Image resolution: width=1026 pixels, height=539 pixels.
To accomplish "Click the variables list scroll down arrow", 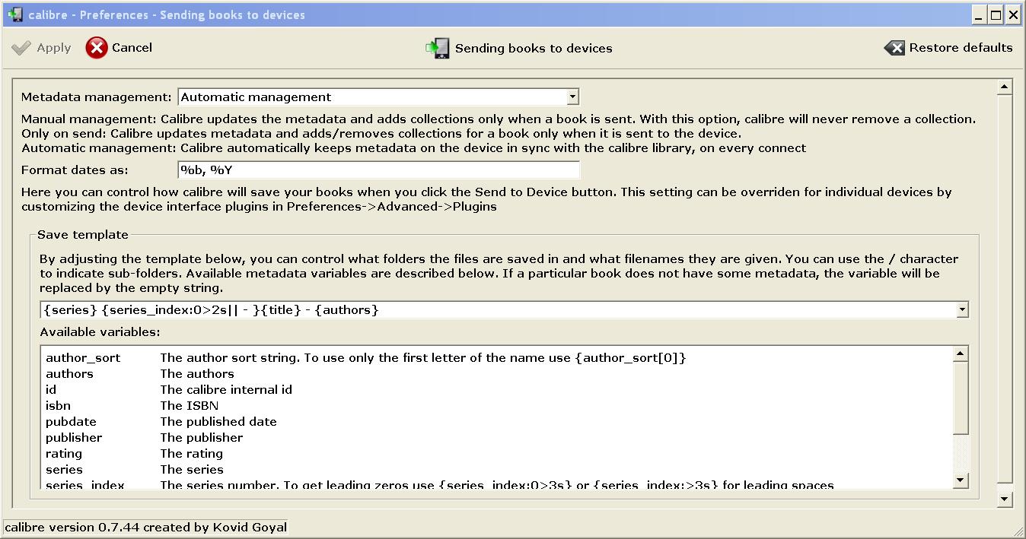I will click(x=961, y=480).
